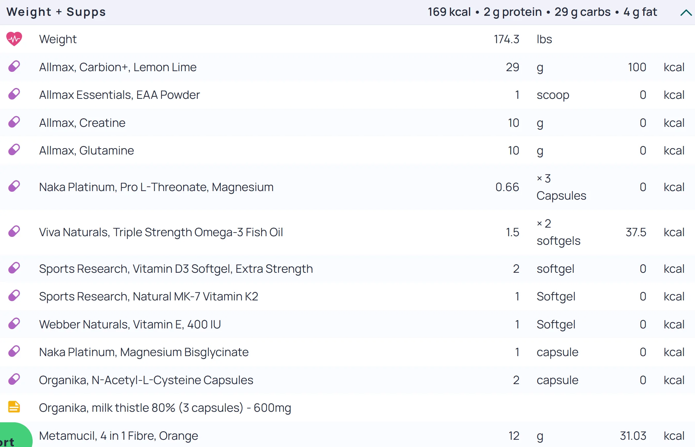This screenshot has width=695, height=447.
Task: Click the 100 kcal value for Carbion+
Action: 637,67
